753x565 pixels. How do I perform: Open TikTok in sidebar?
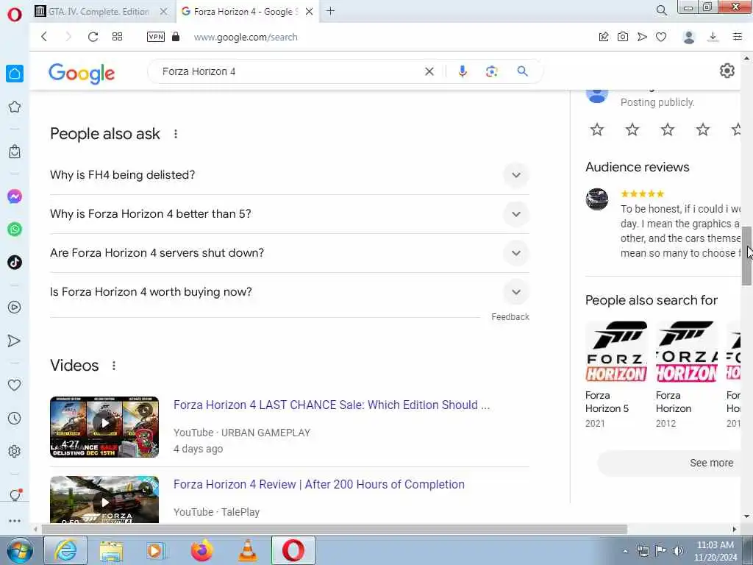[15, 262]
